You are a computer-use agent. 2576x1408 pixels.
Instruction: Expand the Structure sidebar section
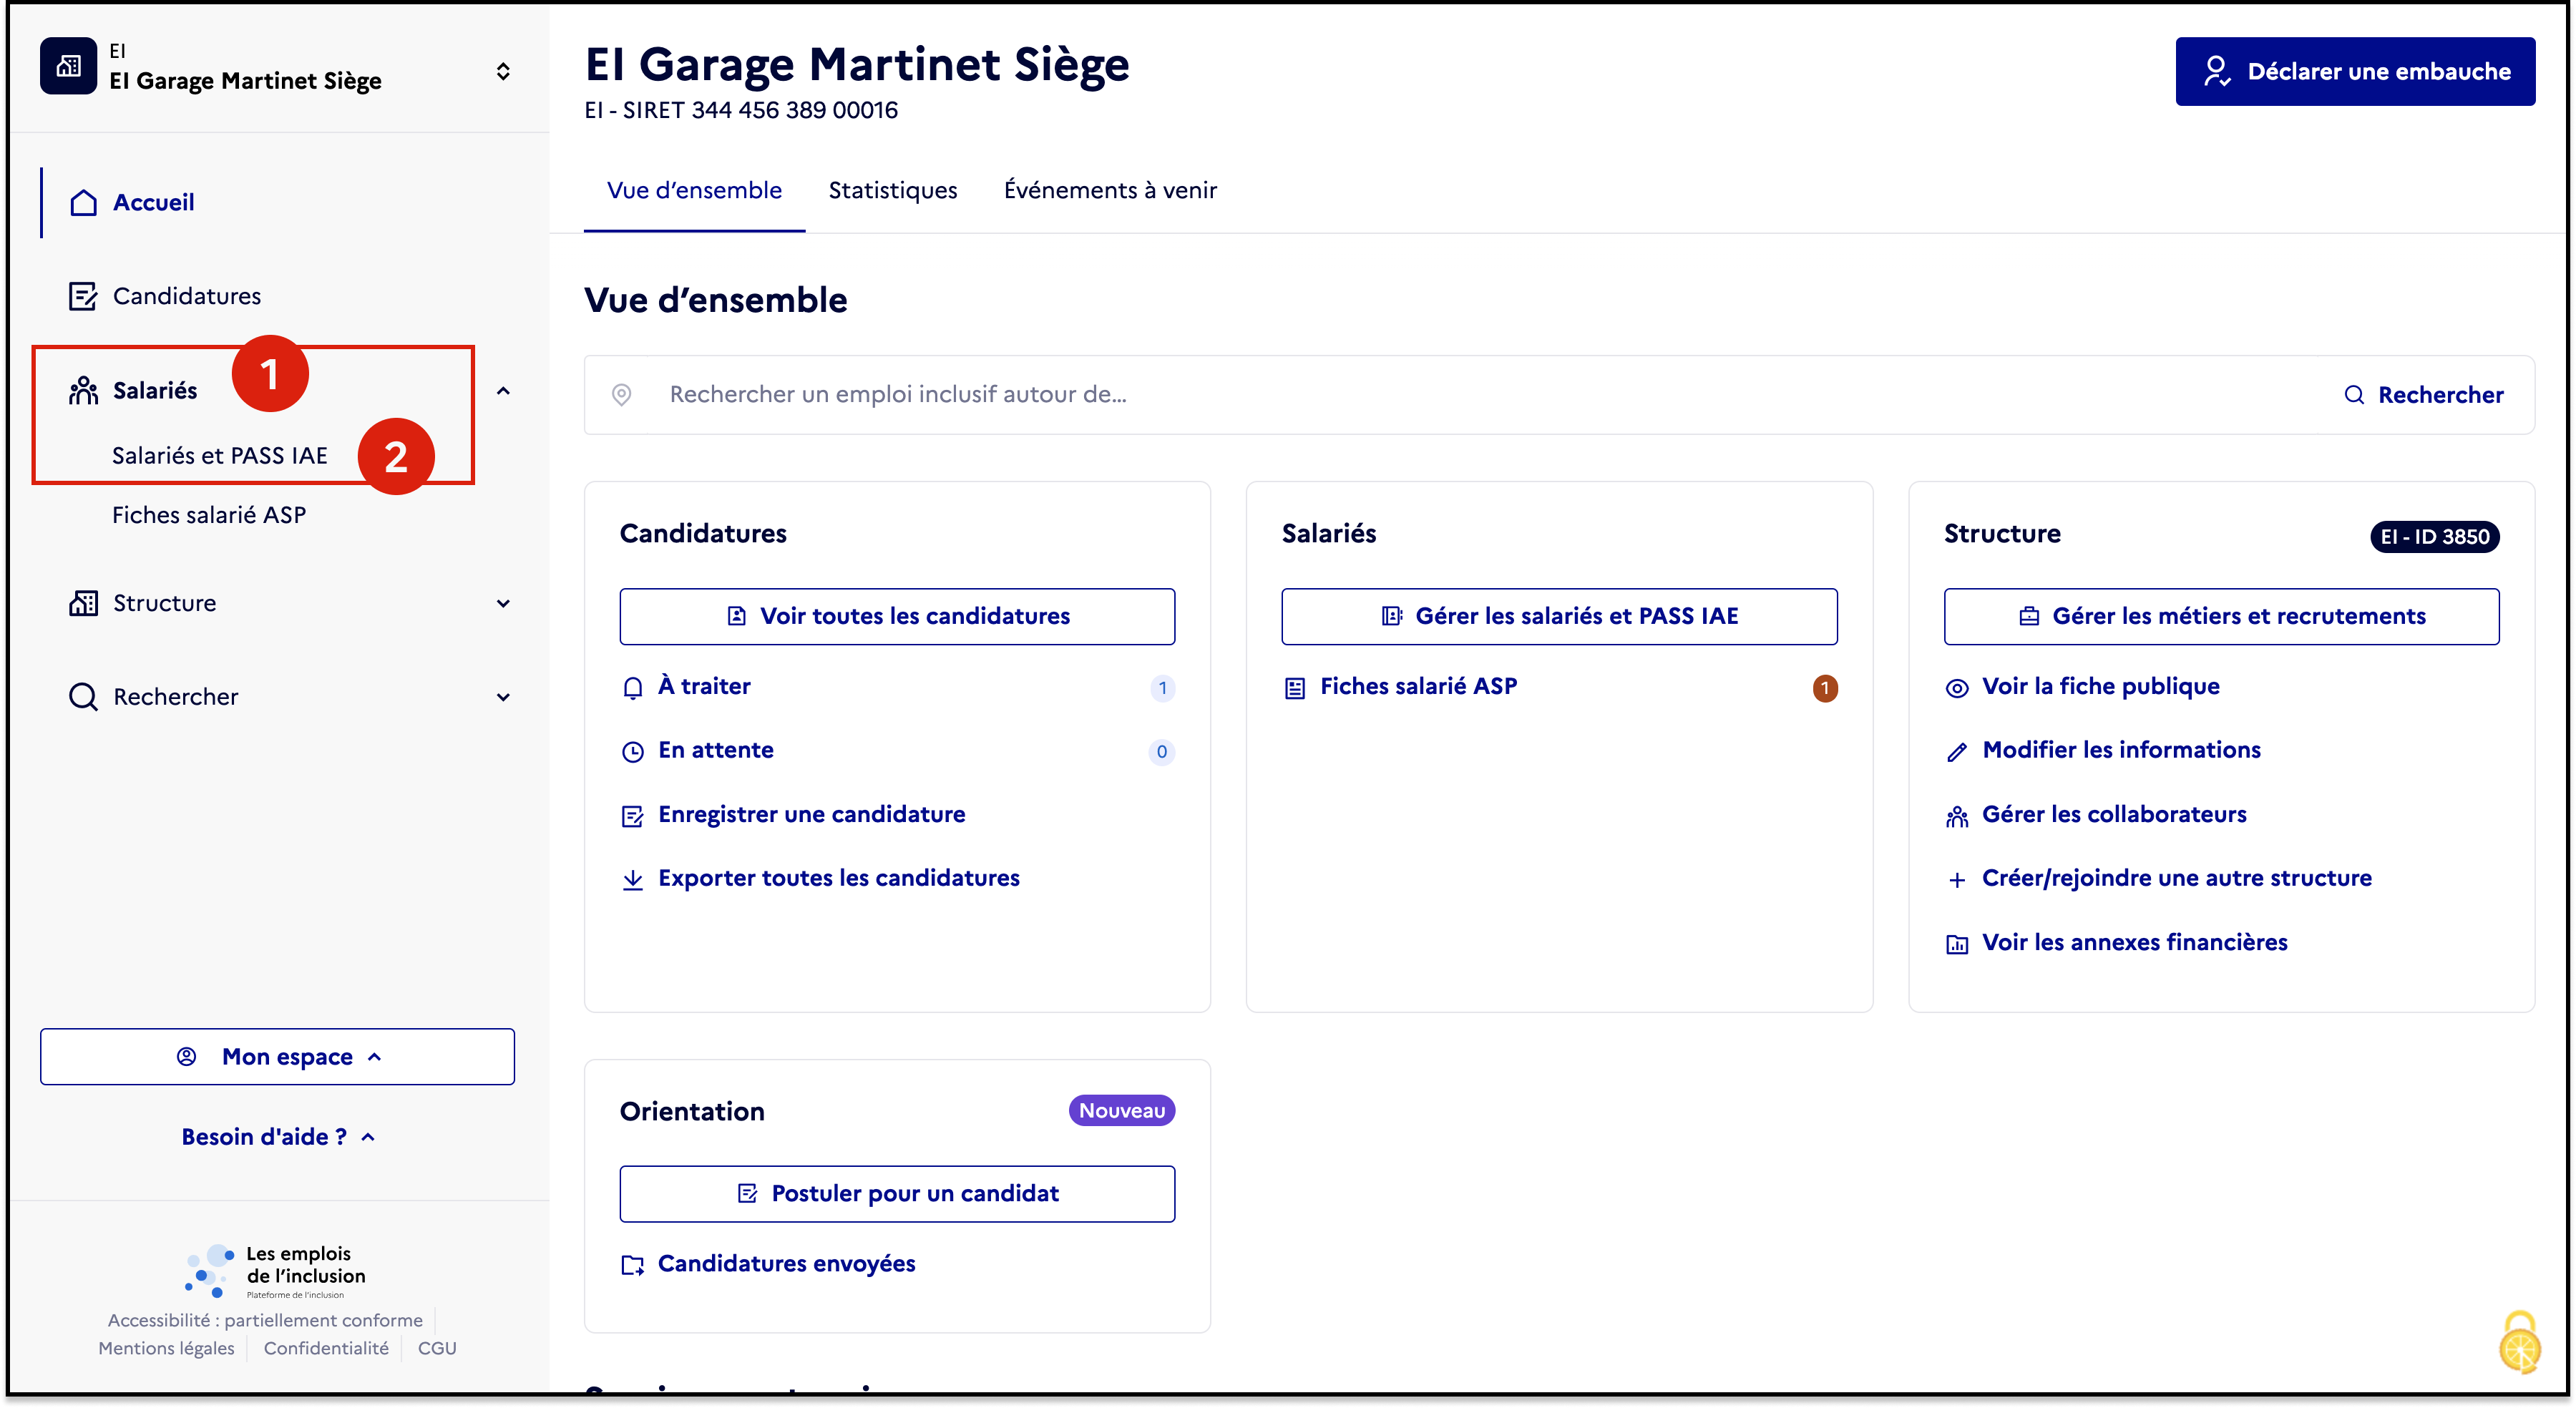point(503,603)
